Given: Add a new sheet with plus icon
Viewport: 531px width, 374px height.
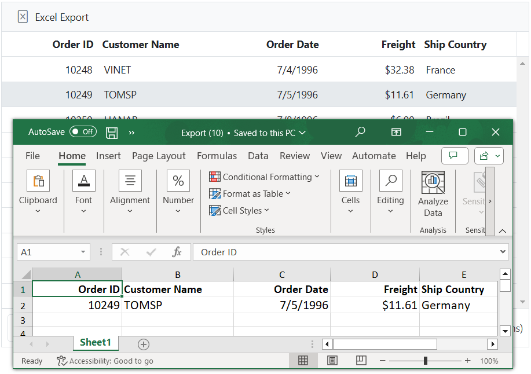Looking at the screenshot, I should [144, 344].
